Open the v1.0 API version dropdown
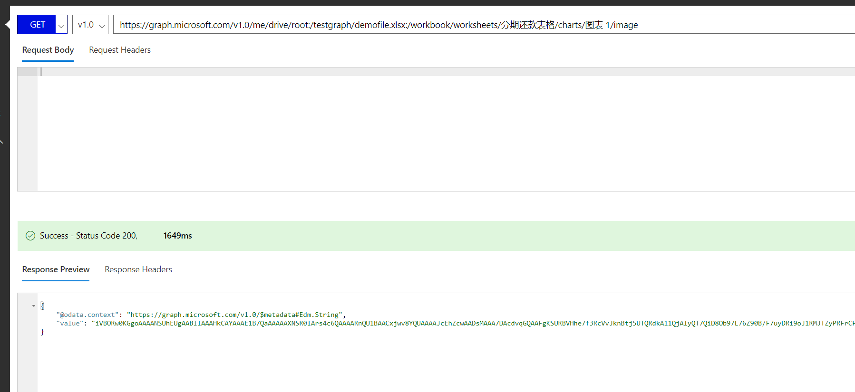The image size is (855, 392). coord(90,25)
